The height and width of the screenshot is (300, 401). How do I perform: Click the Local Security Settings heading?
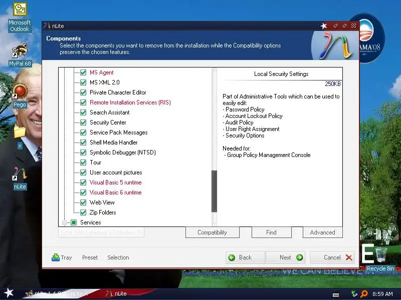(x=281, y=74)
